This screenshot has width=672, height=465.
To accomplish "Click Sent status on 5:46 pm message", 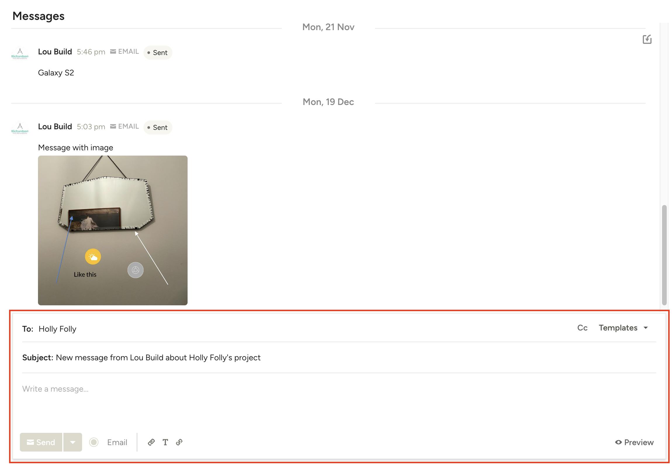I will coord(158,53).
